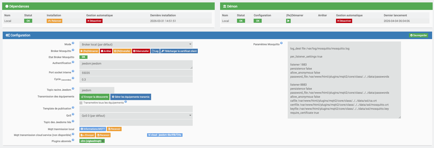Open help icon for QoS

[73, 114]
